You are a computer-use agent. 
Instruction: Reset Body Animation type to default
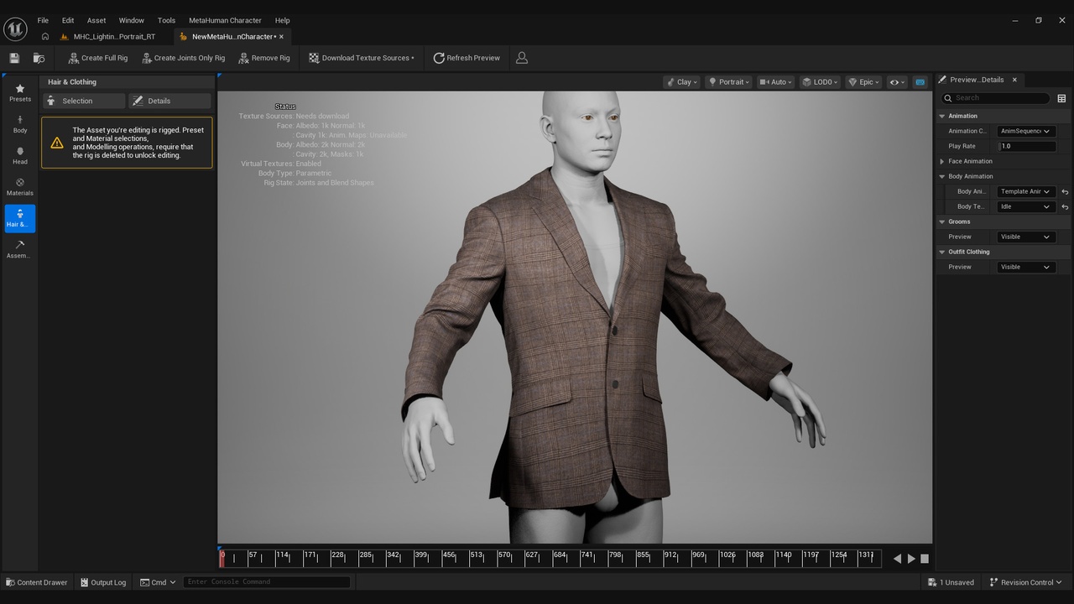[1065, 191]
